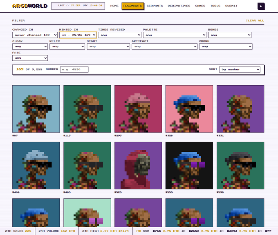This screenshot has height=235, width=278.
Task: Click the #331 label text
Action: (x=220, y=135)
